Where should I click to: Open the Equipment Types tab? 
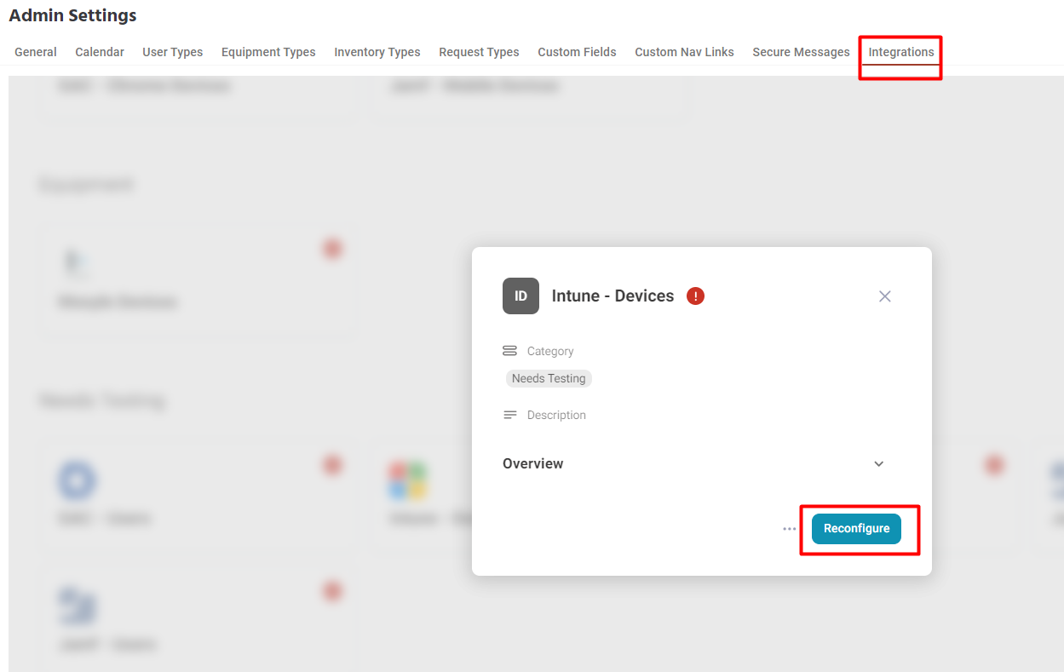tap(268, 52)
